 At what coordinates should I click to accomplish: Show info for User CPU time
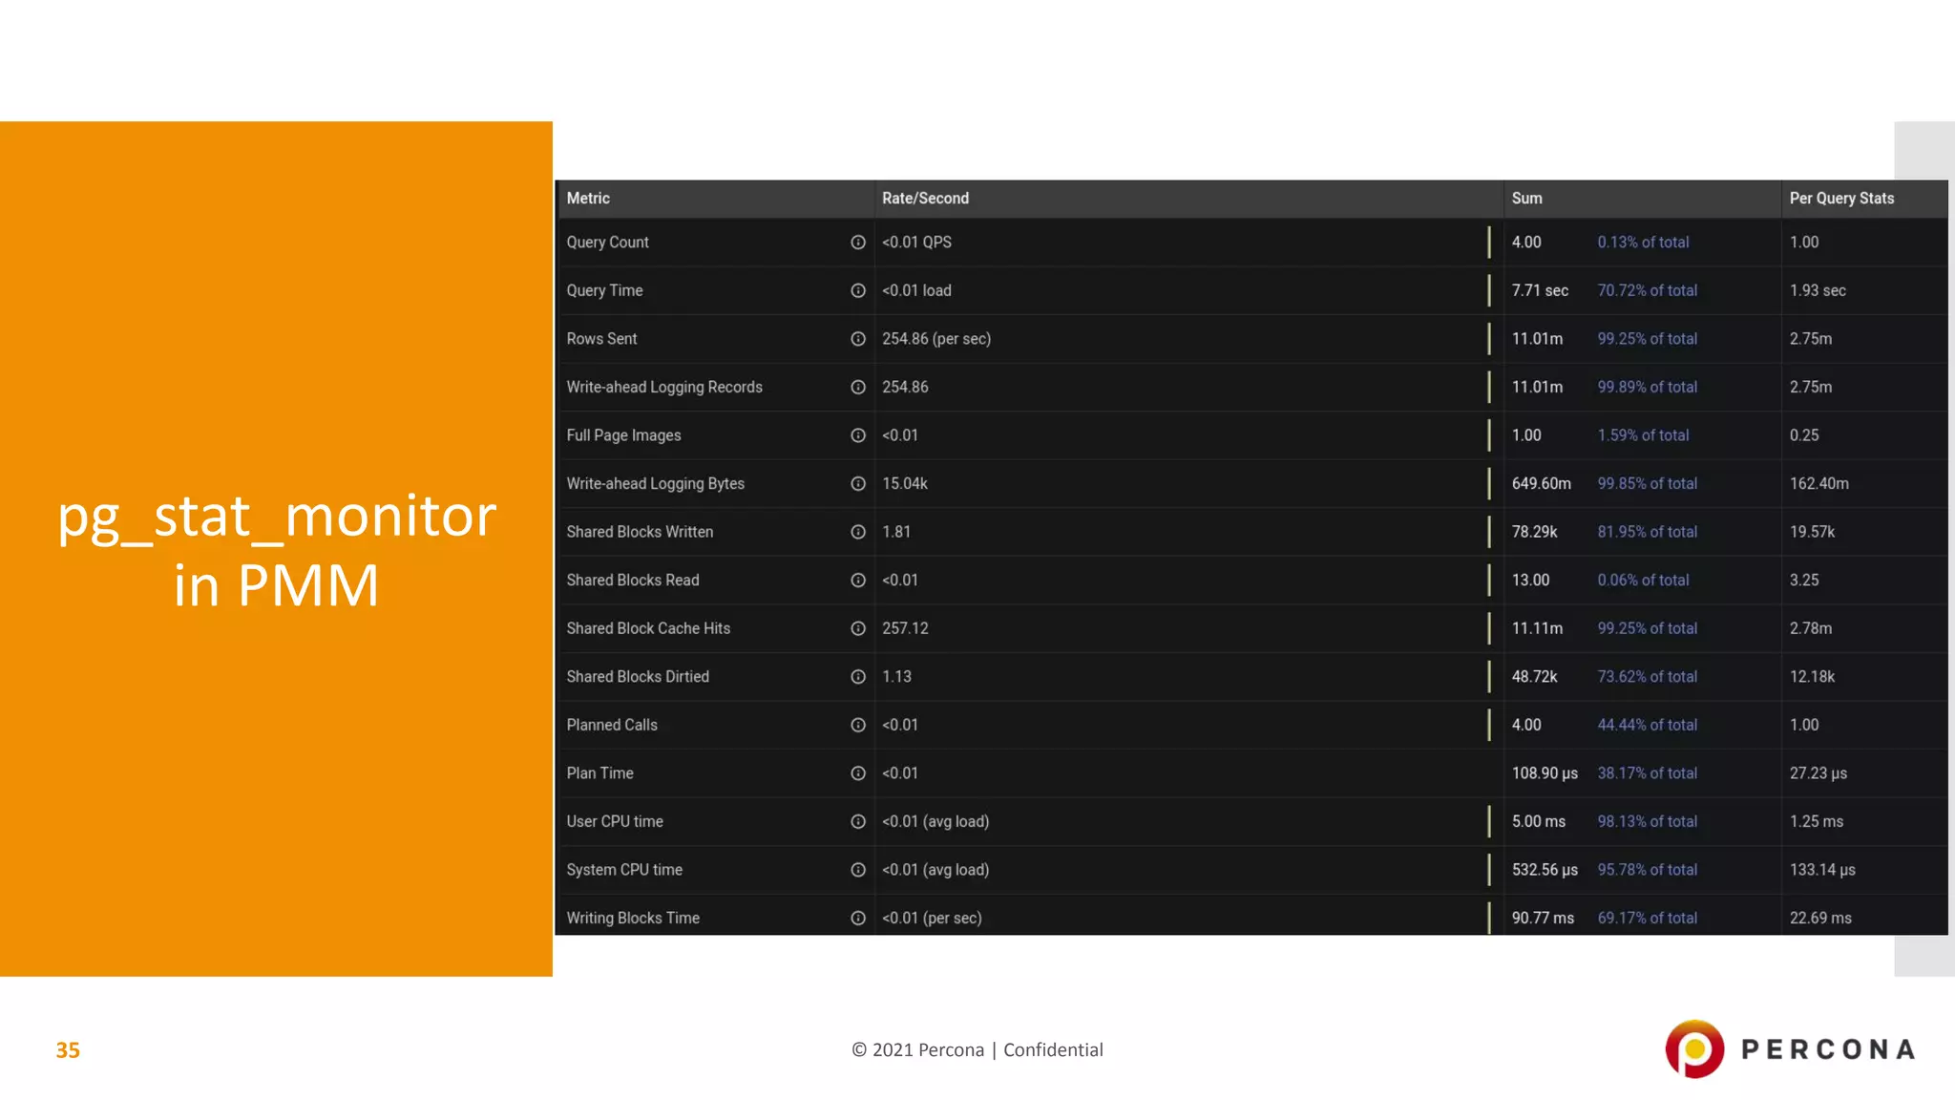857,821
